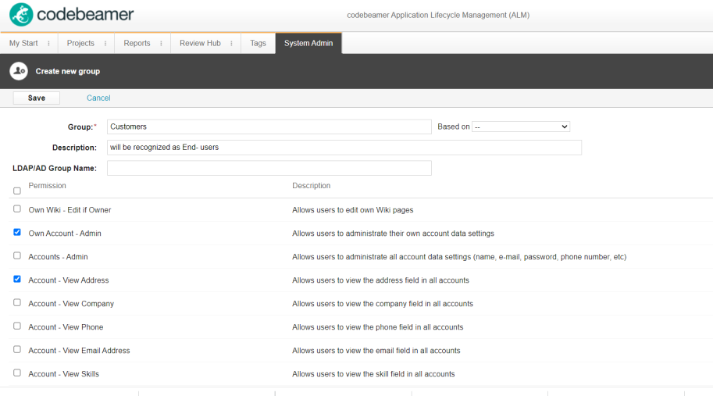Click the codebeamer logo icon

(21, 15)
